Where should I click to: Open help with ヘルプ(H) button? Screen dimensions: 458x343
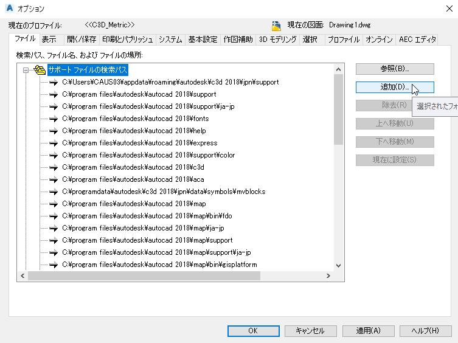(425, 331)
